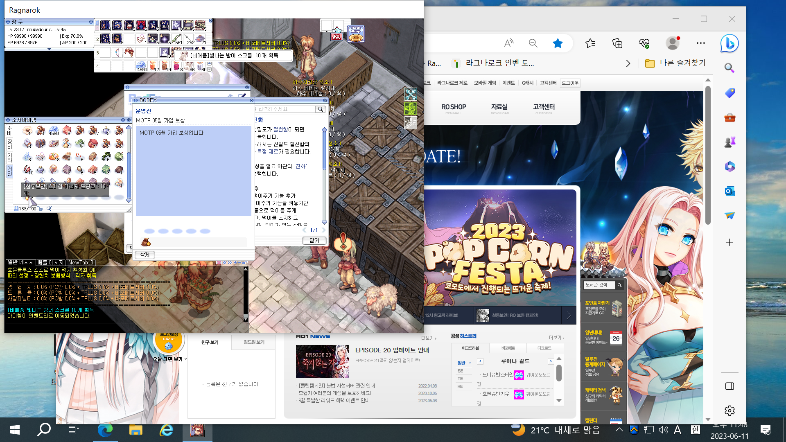The height and width of the screenshot is (442, 786).
Task: Click the Cash Shop icon
Action: 356,34
